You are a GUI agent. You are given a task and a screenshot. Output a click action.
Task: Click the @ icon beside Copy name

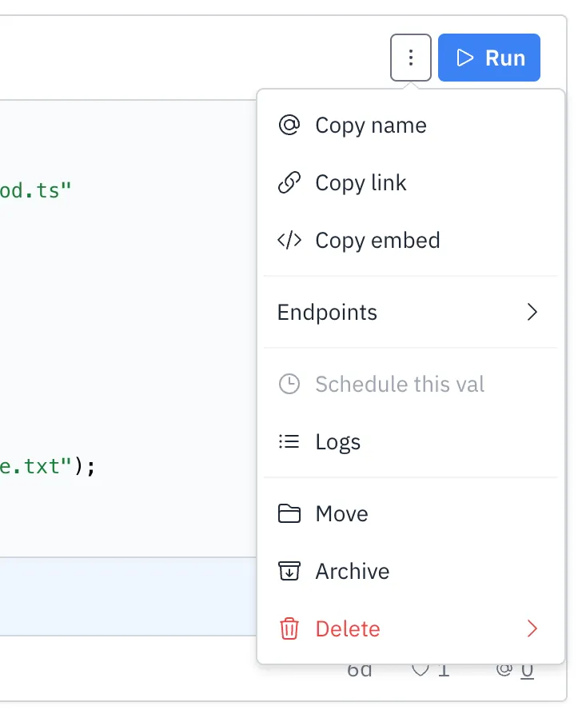[289, 126]
